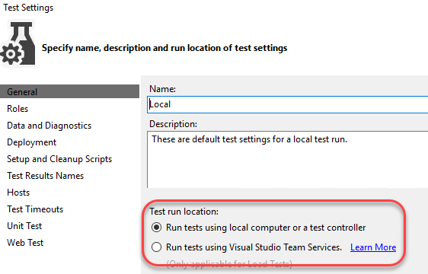
Task: Open the Web Test section
Action: coord(25,243)
